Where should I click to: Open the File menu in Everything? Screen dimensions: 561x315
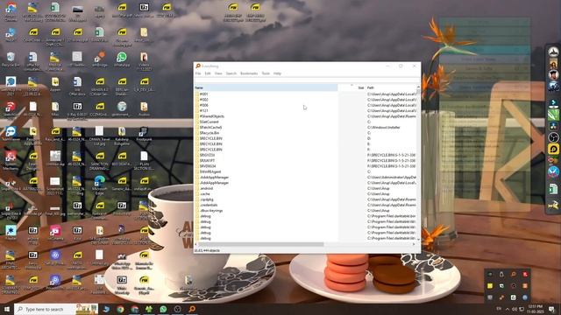198,73
